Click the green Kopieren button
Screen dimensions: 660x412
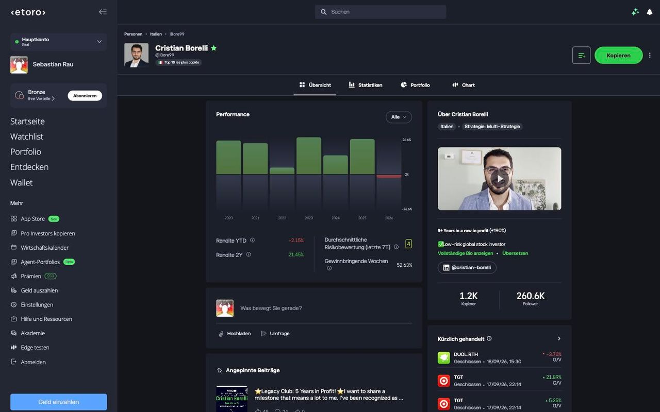[618, 55]
